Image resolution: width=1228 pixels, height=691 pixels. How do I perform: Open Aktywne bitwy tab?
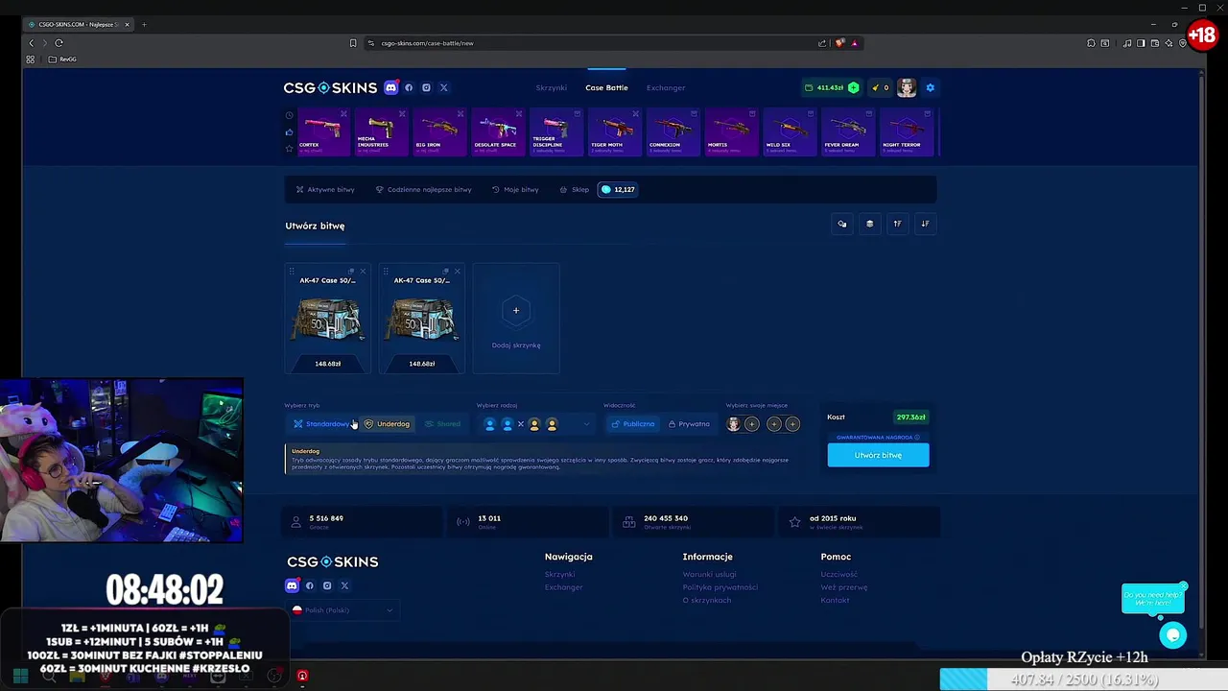pyautogui.click(x=325, y=189)
